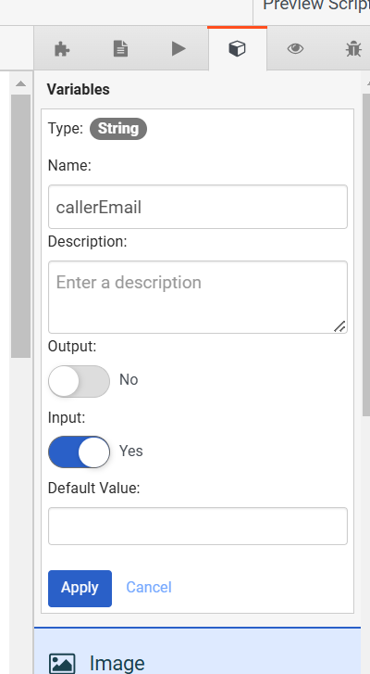This screenshot has width=370, height=674.
Task: Click the description field resize grip
Action: pos(340,326)
